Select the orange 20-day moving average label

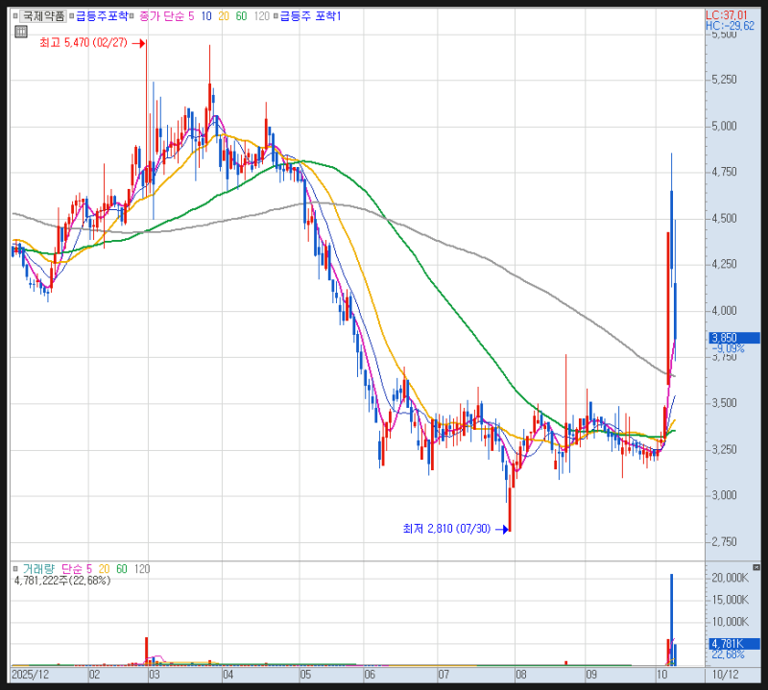pos(224,16)
